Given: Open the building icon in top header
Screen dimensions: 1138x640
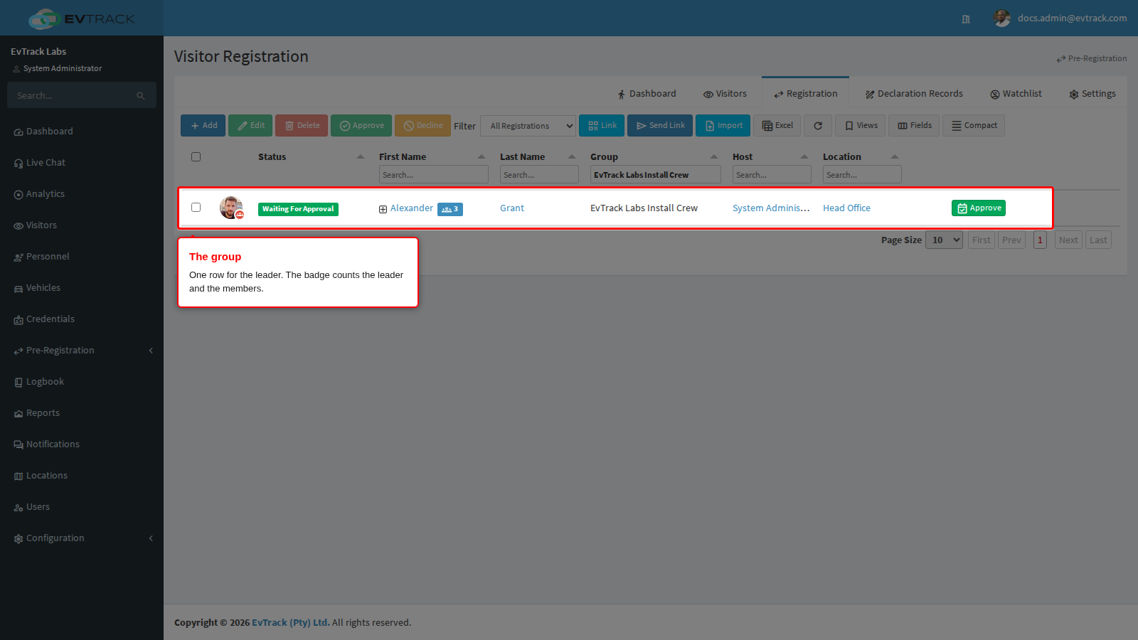Looking at the screenshot, I should (x=966, y=19).
